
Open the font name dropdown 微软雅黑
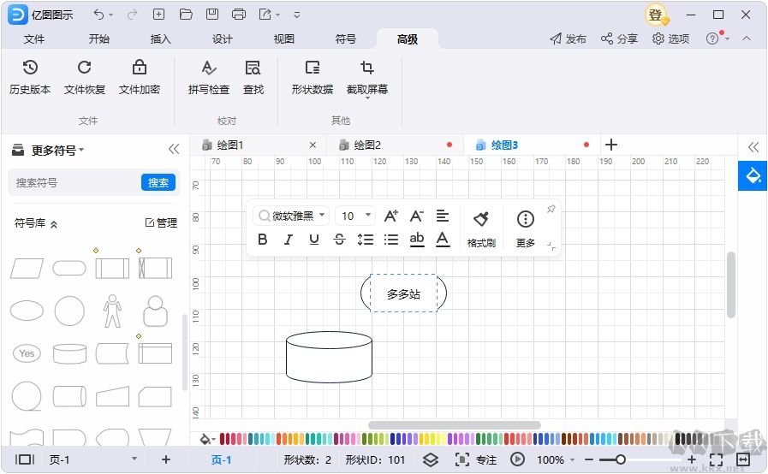[290, 216]
